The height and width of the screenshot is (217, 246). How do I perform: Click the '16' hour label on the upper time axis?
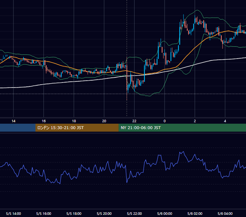pos(44,121)
